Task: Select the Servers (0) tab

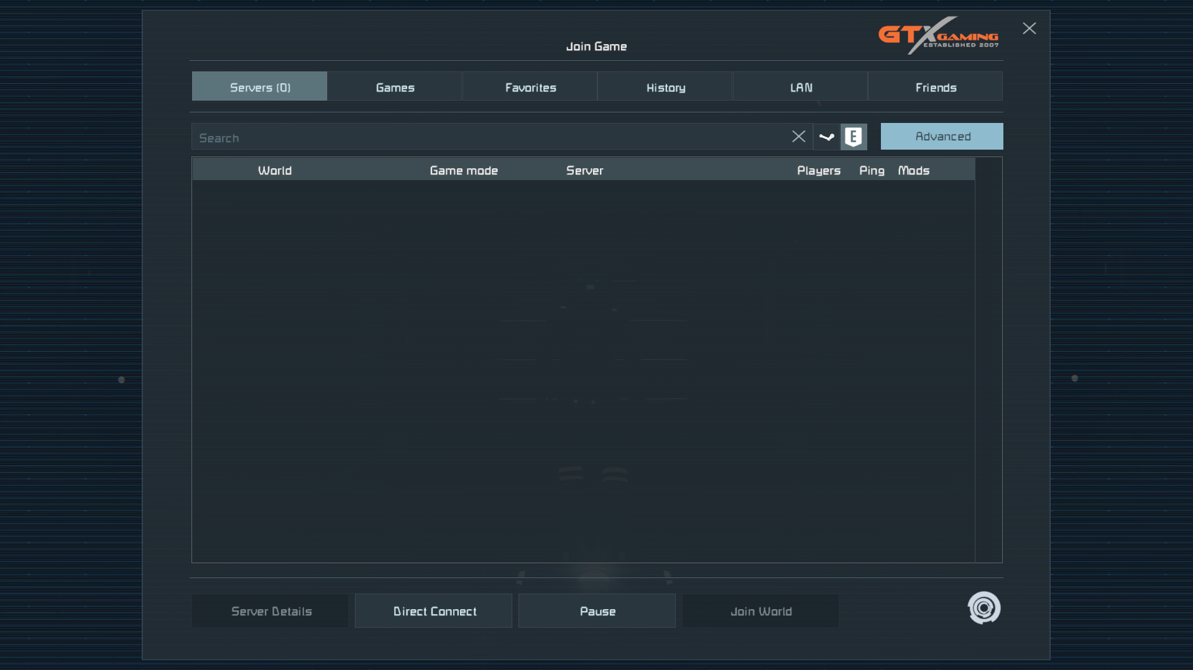Action: (260, 87)
